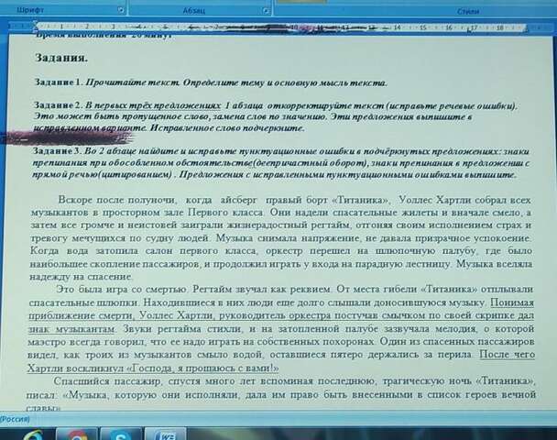557x440 pixels.
Task: Switch to Word on the taskbar
Action: point(166,434)
